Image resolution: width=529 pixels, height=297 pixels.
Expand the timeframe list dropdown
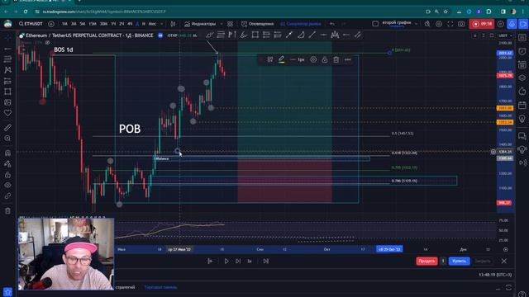tap(162, 24)
